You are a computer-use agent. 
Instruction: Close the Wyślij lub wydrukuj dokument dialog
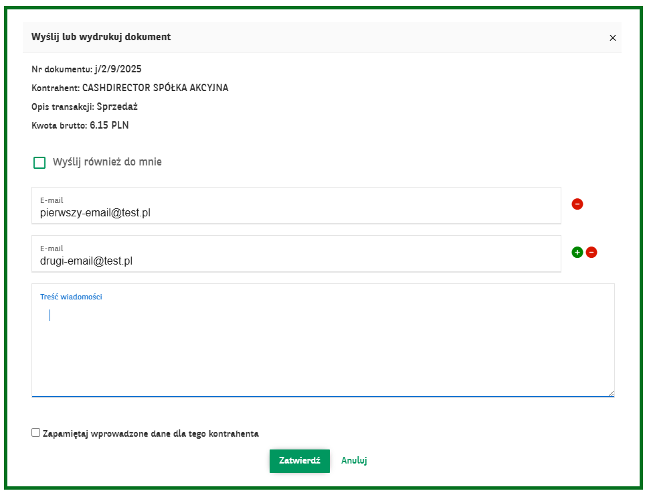pyautogui.click(x=612, y=38)
